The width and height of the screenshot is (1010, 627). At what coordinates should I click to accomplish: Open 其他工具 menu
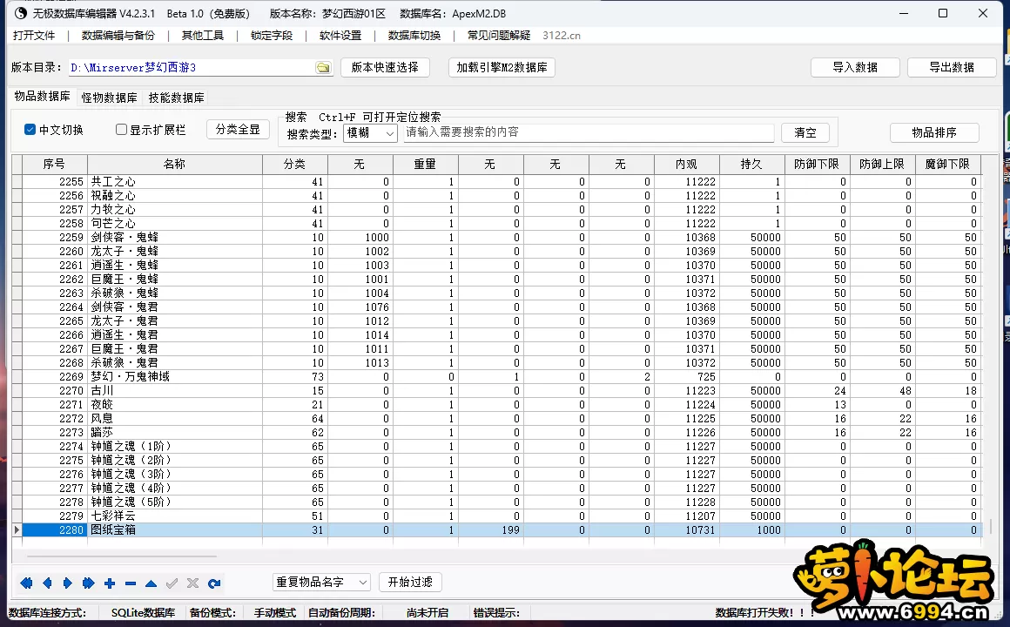click(202, 36)
